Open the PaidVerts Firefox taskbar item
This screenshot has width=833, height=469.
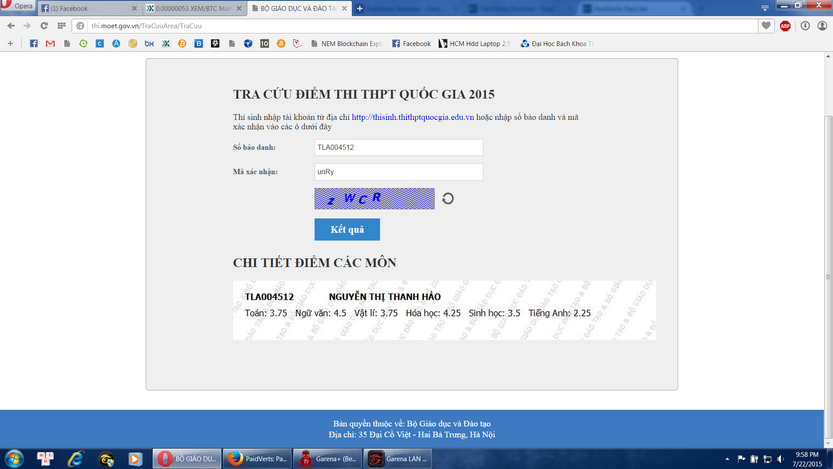coord(258,459)
